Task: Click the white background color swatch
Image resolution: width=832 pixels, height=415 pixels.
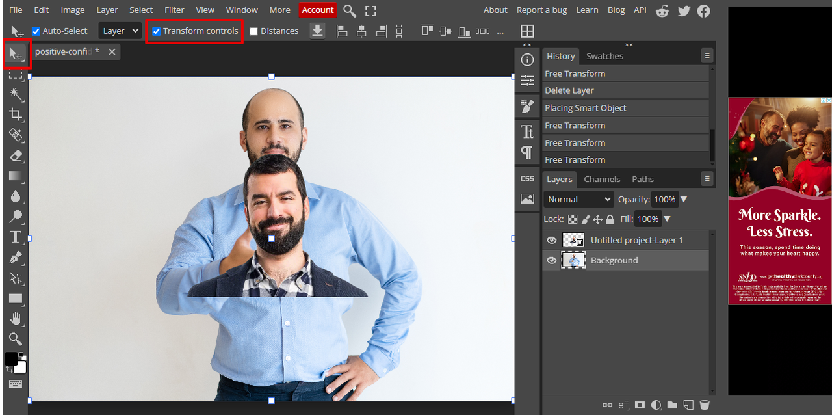Action: (20, 368)
